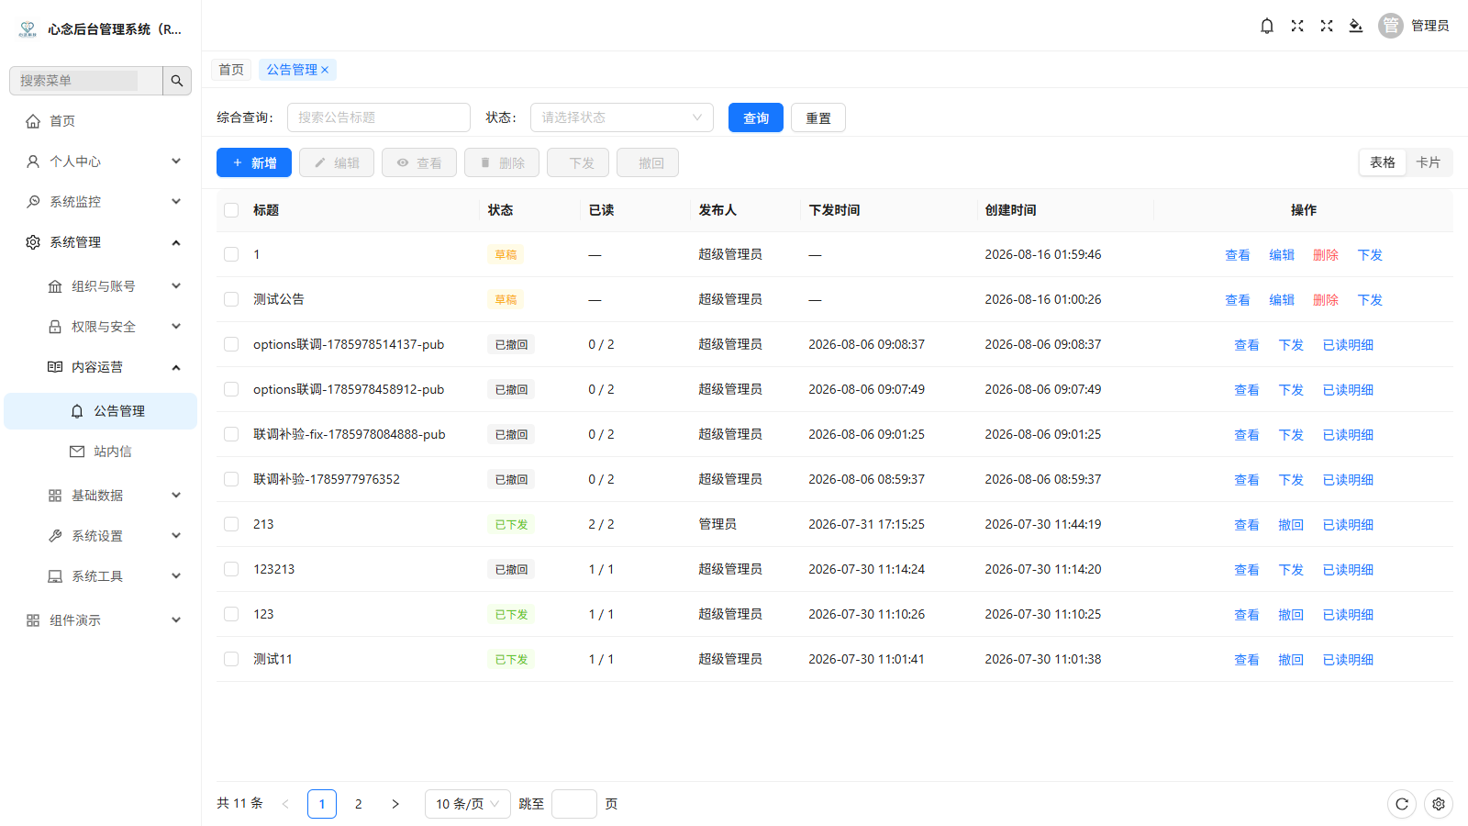Close the 公告管理 tab with X
This screenshot has height=826, width=1468.
click(325, 70)
